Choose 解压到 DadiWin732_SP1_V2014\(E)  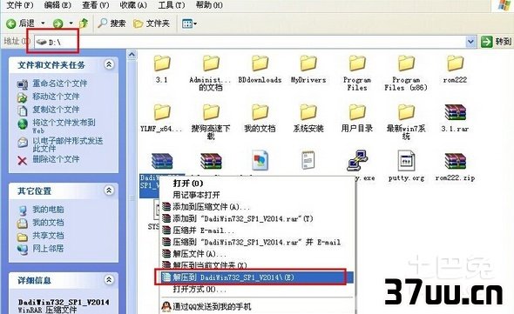point(257,277)
